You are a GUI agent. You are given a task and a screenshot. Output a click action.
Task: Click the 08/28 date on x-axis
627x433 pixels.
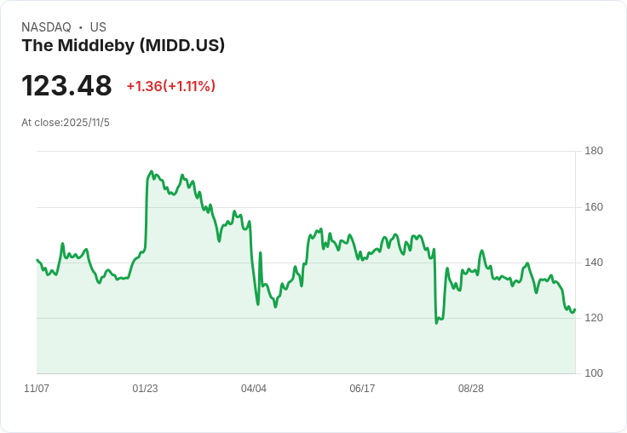470,389
